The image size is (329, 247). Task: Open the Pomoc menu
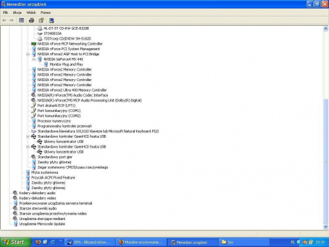(45, 13)
